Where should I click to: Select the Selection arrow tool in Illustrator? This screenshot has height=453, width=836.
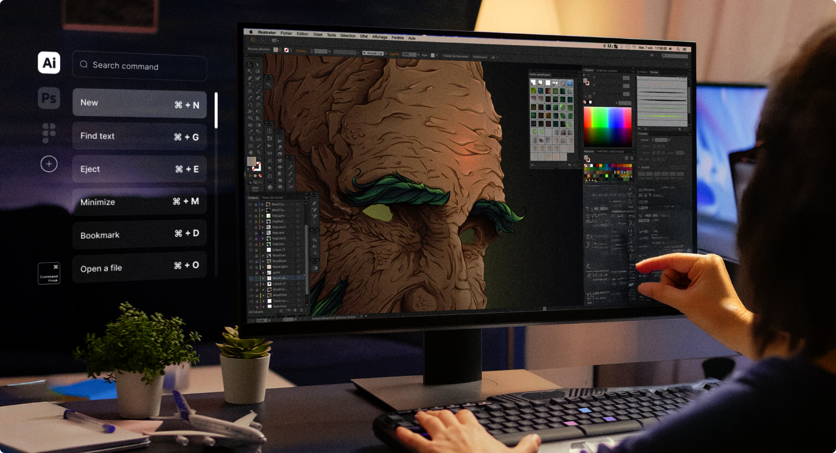250,64
